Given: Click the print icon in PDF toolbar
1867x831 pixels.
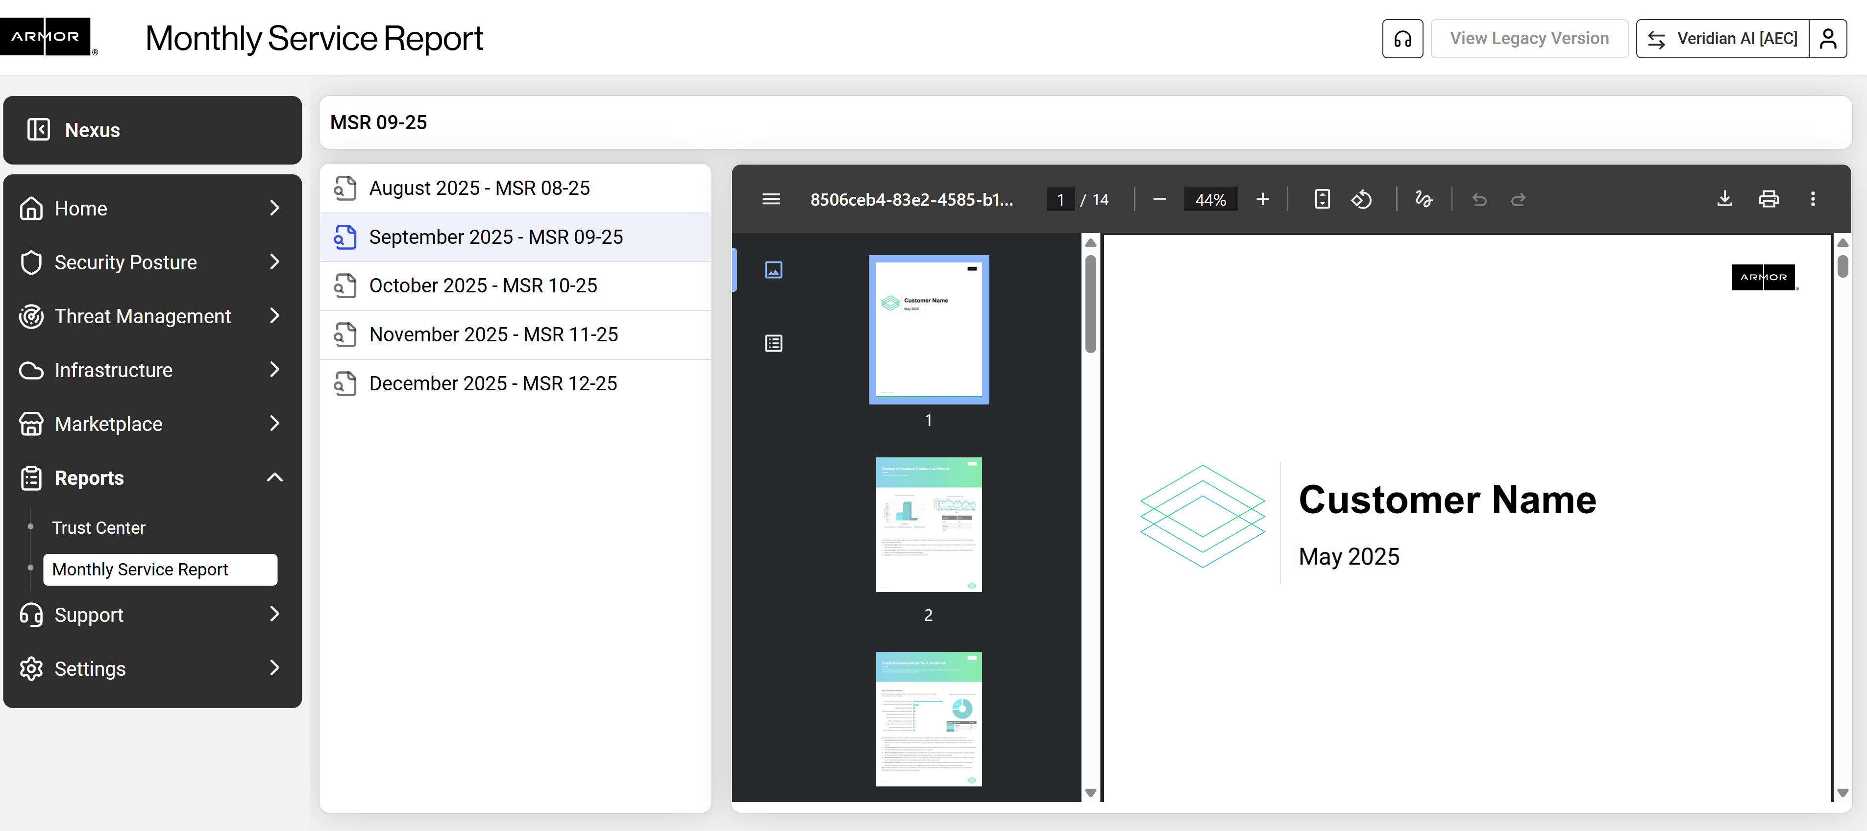Looking at the screenshot, I should coord(1769,199).
